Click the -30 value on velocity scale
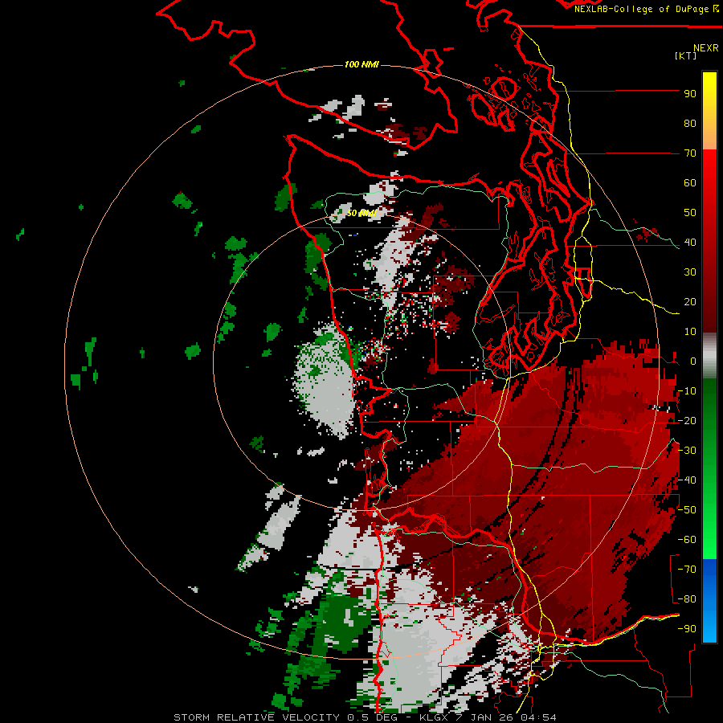Viewport: 723px width, 723px height. coord(687,451)
